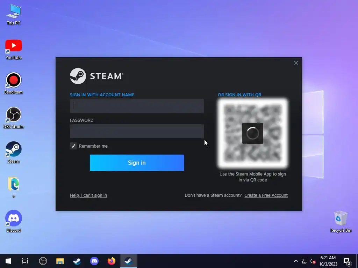Open the Windows Start menu

tap(8, 261)
